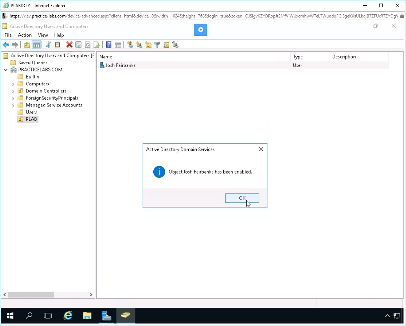
Task: Expand the ForeignSecurityPrincipals node
Action: click(13, 98)
